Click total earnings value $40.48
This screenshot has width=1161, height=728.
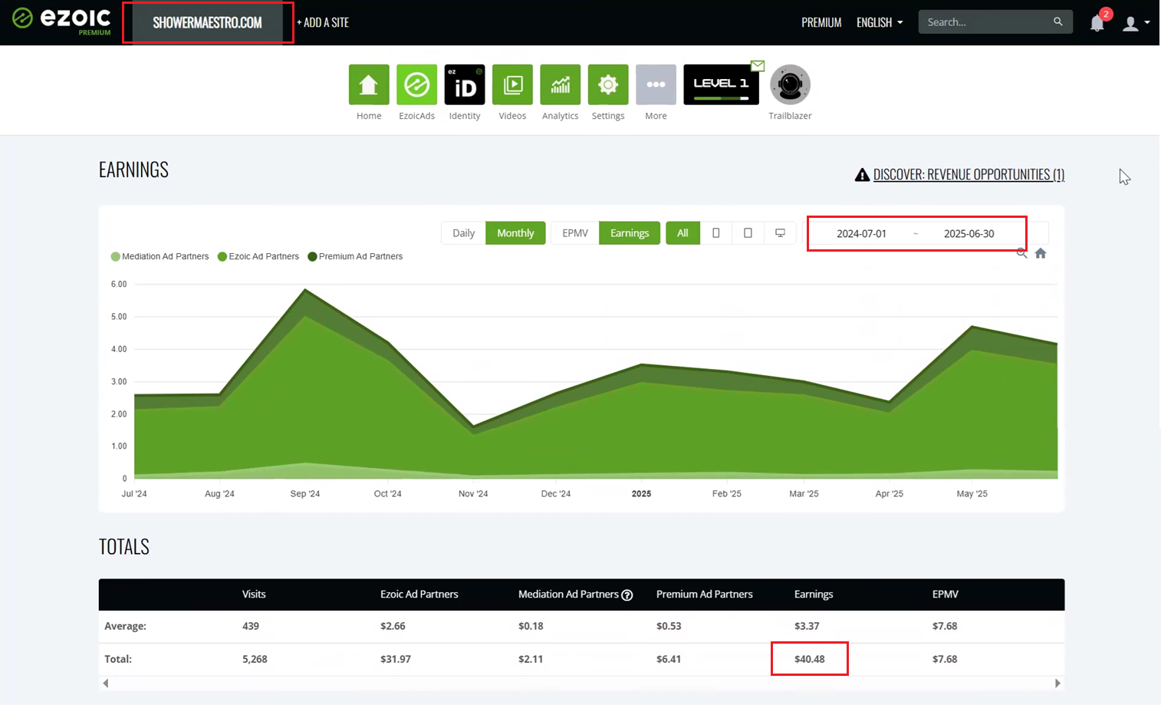(x=809, y=659)
